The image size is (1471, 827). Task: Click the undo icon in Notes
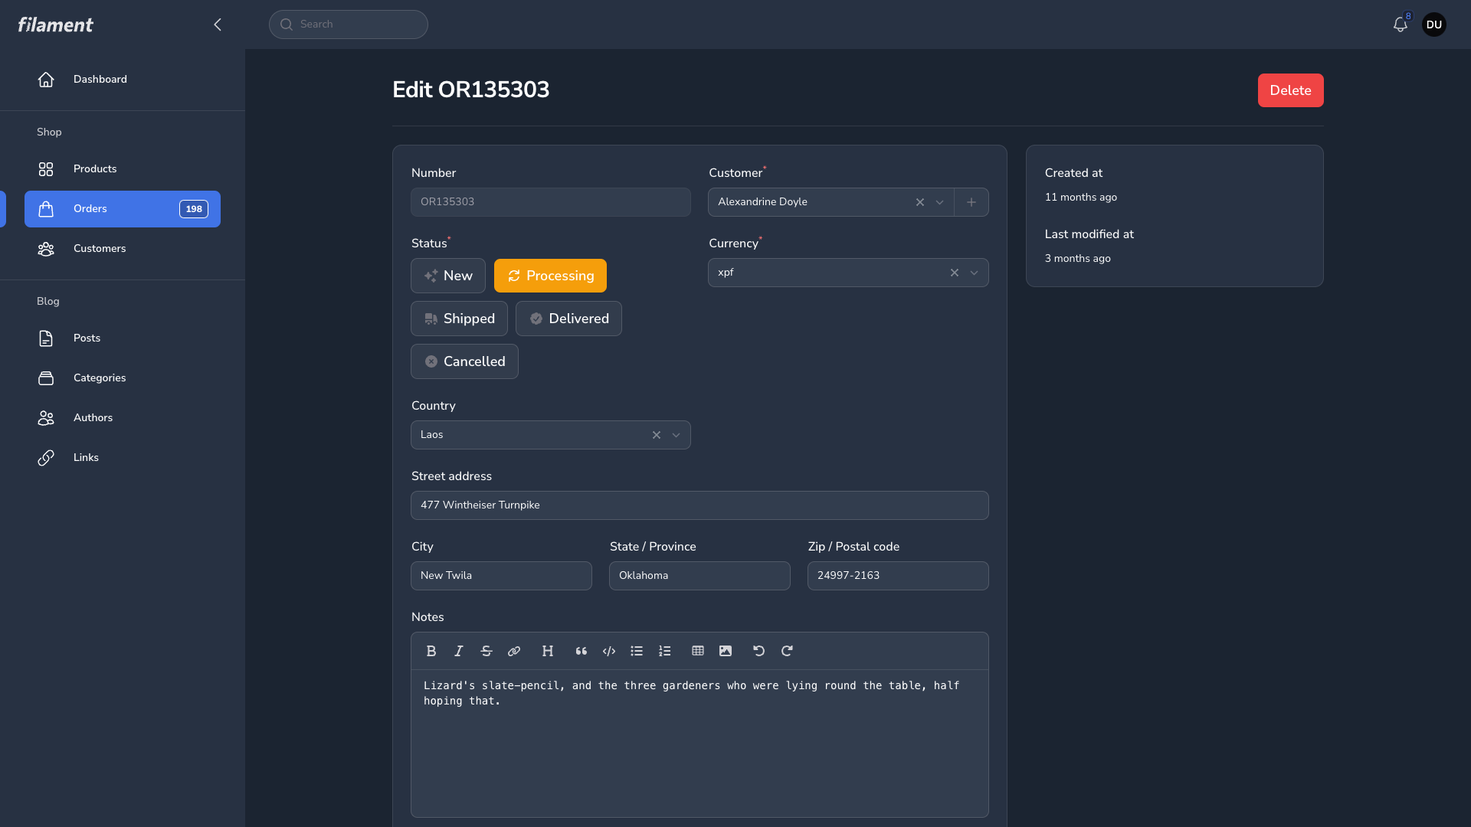[759, 651]
